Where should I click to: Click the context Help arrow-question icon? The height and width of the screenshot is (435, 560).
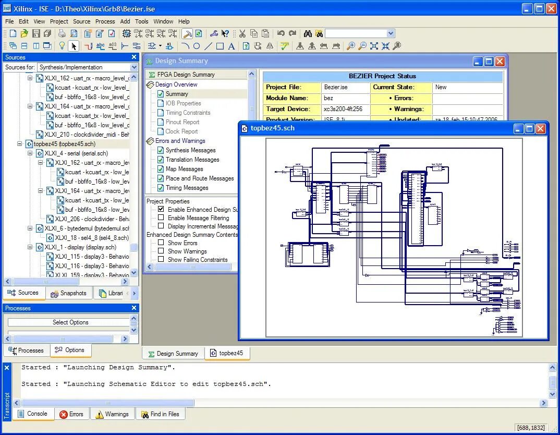[x=225, y=33]
